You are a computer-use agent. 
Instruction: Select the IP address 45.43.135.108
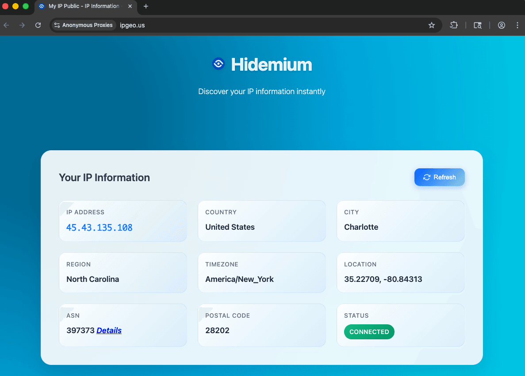coord(99,228)
